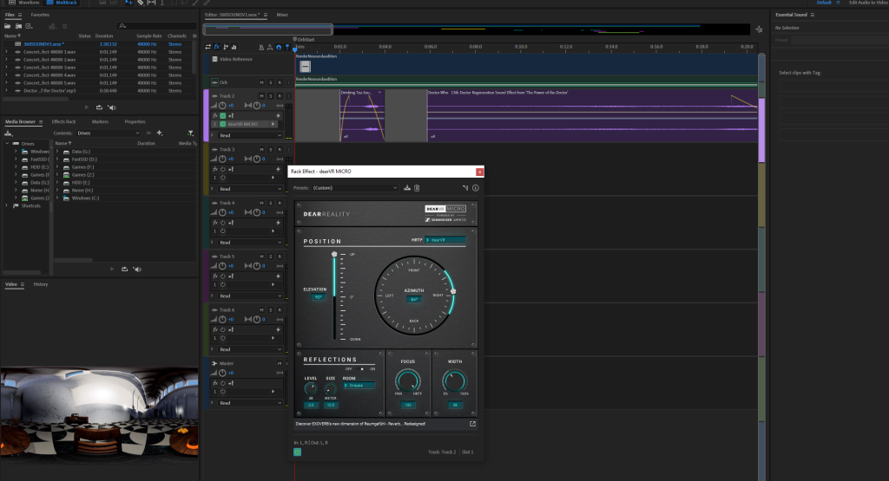The height and width of the screenshot is (481, 889).
Task: Adjust the Elevation vertical slider handle
Action: click(333, 255)
